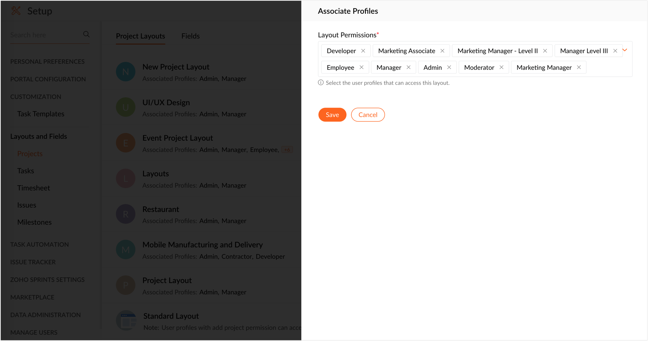Click the Setup tools icon

pos(16,11)
